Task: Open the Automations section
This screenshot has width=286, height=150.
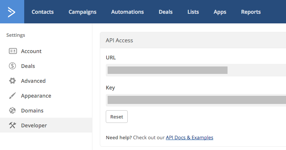Action: (127, 12)
